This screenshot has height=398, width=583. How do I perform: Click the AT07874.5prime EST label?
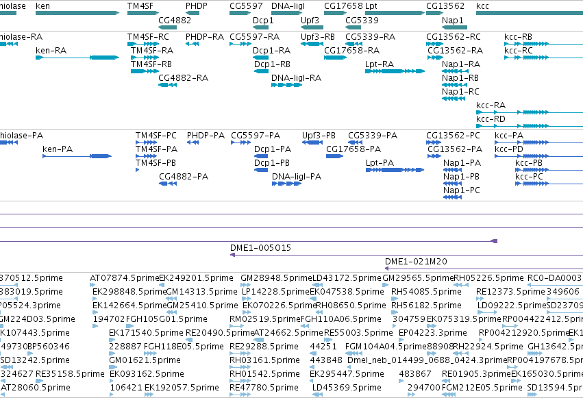point(125,277)
